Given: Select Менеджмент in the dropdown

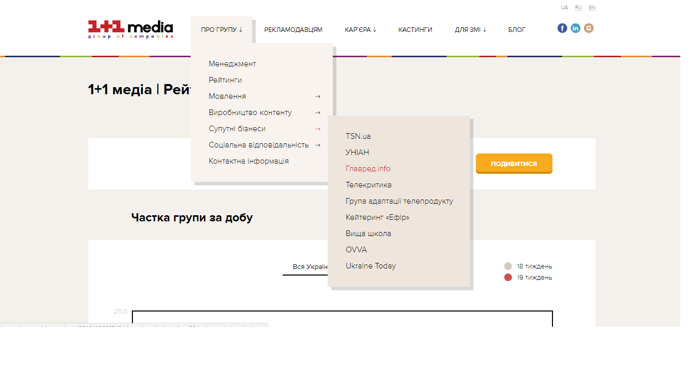Looking at the screenshot, I should (x=232, y=64).
